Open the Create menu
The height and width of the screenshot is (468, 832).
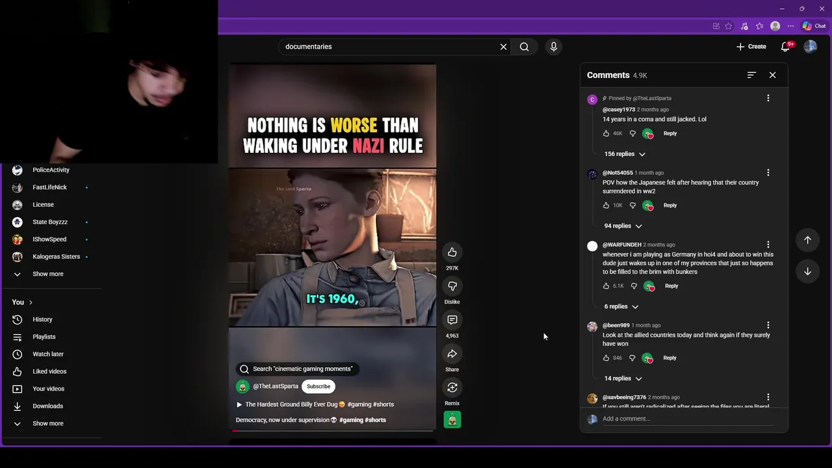coord(751,47)
